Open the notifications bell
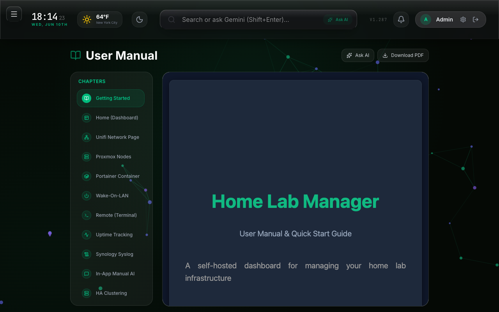Viewport: 499px width, 312px height. coord(401,19)
